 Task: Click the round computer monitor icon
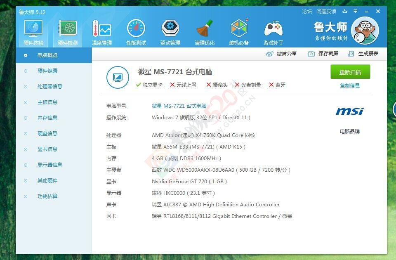pos(118,77)
